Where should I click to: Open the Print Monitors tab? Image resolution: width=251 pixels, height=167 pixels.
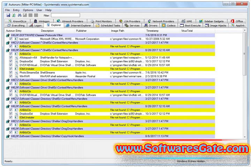(101, 21)
